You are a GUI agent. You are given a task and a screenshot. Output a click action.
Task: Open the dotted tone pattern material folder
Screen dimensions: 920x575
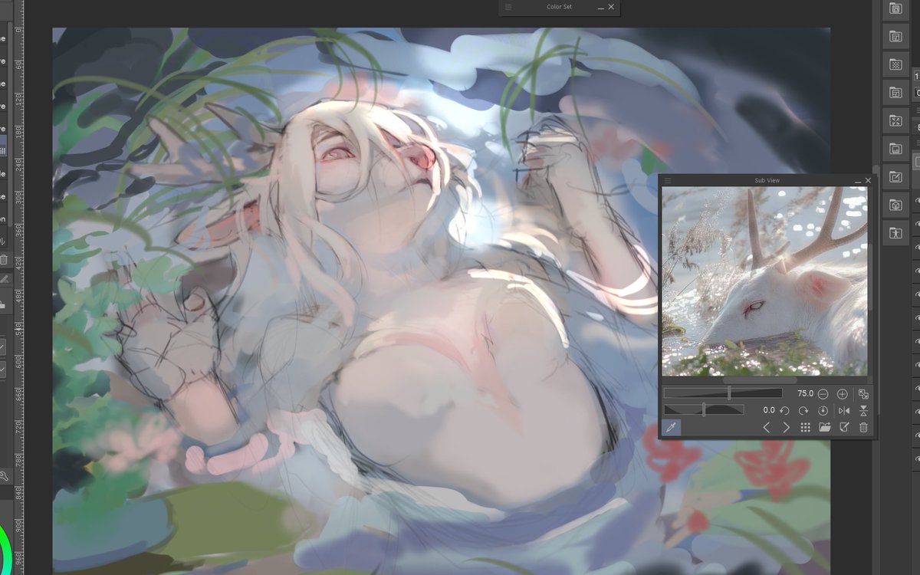coord(895,64)
